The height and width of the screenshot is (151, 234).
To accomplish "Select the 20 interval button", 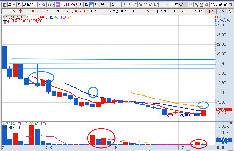I will click(140, 5).
